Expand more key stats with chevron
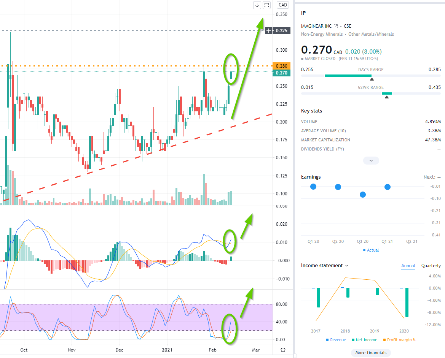This screenshot has height=358, width=445. pos(371,161)
